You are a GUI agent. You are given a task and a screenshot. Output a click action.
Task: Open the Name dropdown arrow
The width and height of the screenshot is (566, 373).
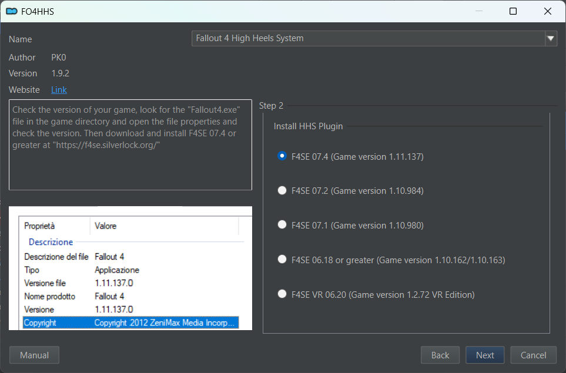551,38
